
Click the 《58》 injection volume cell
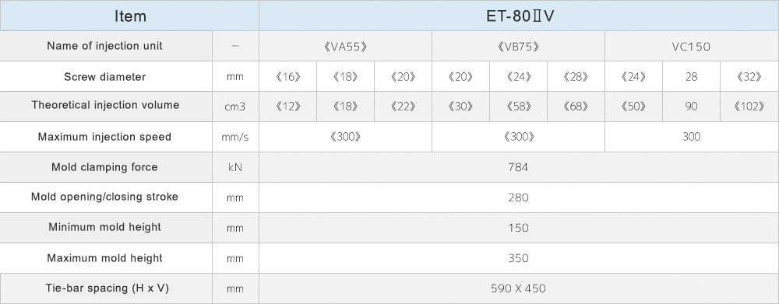[x=518, y=107]
